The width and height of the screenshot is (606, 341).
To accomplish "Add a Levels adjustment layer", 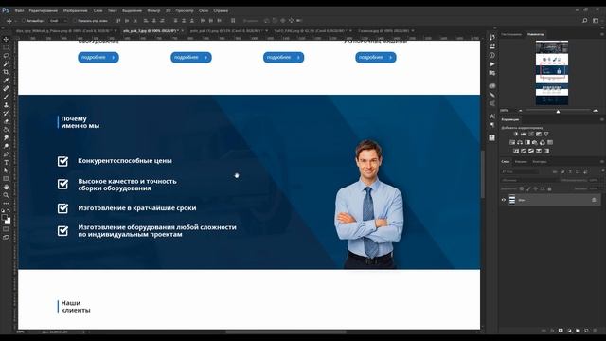I will point(524,134).
